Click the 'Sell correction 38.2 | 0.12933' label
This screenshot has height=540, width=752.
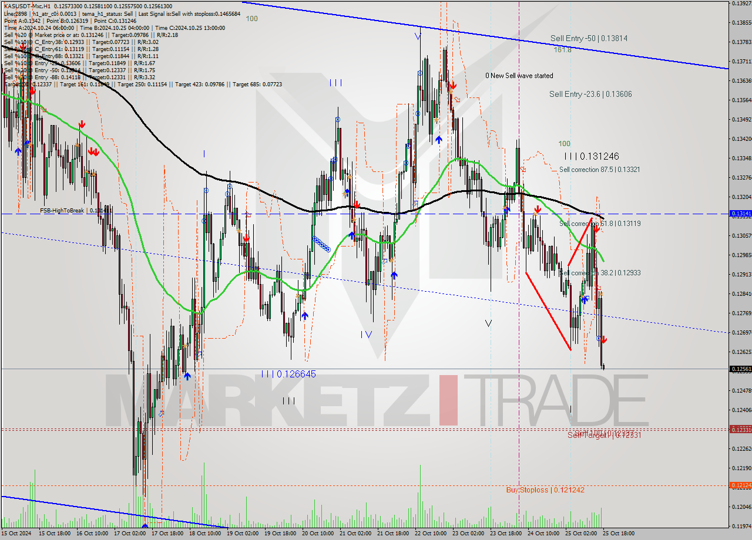point(599,273)
